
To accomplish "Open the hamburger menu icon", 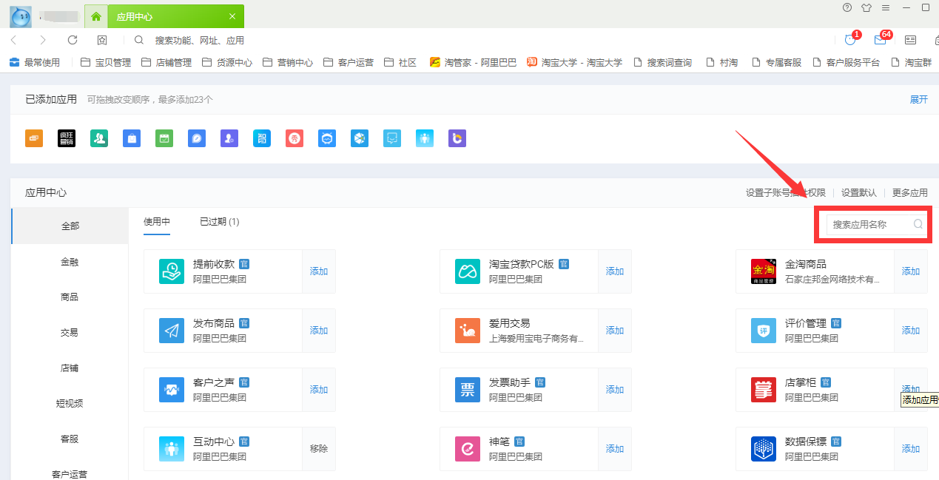I will pyautogui.click(x=886, y=7).
